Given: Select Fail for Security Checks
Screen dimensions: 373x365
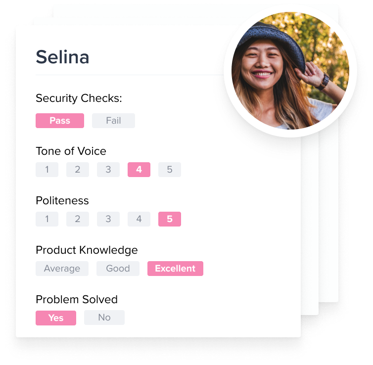Looking at the screenshot, I should coord(113,121).
